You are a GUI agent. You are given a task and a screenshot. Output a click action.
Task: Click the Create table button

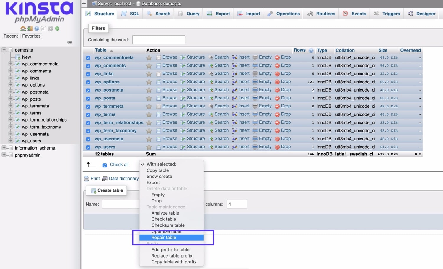(x=106, y=190)
